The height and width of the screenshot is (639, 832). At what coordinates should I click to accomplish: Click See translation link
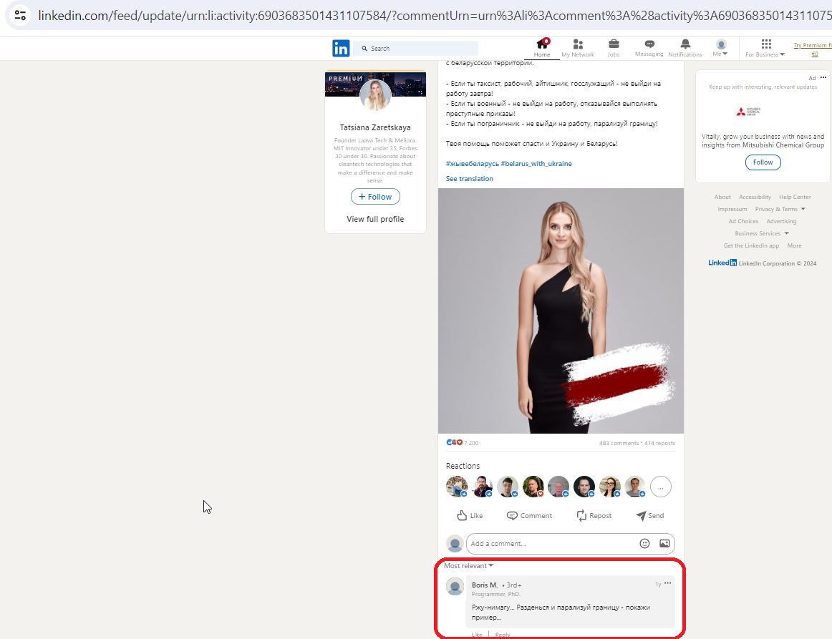tap(470, 179)
